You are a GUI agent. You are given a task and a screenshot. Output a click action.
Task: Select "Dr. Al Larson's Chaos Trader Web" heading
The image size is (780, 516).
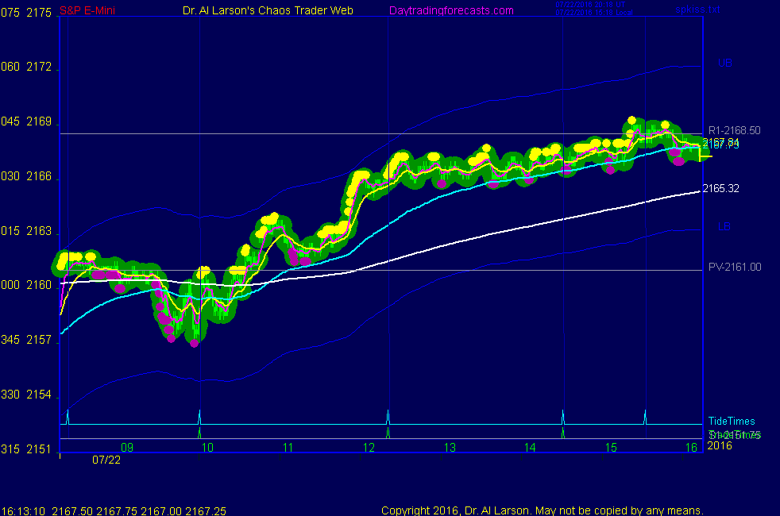268,10
